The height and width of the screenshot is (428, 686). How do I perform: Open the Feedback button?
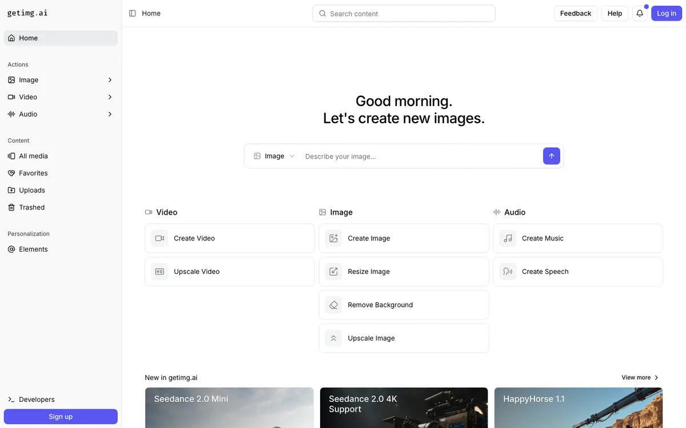[576, 13]
